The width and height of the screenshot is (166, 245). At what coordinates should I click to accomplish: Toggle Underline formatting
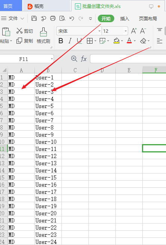coord(79,41)
